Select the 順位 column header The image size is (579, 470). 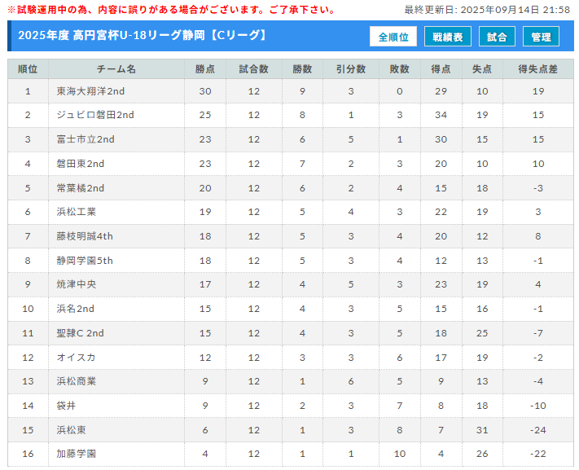pyautogui.click(x=28, y=69)
